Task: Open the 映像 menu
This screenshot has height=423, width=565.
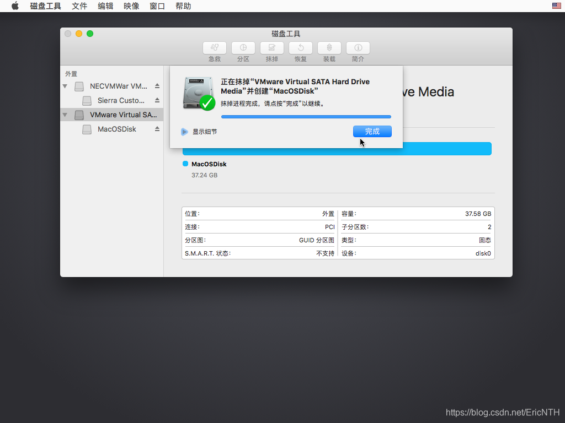Action: point(131,6)
